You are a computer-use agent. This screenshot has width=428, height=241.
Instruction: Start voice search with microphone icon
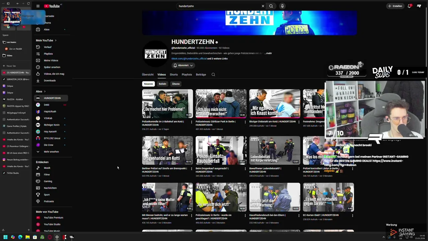click(282, 6)
